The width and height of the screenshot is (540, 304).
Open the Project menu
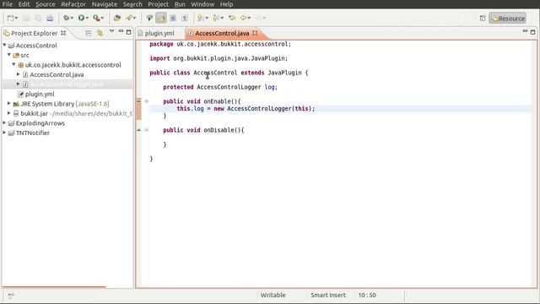(x=158, y=4)
